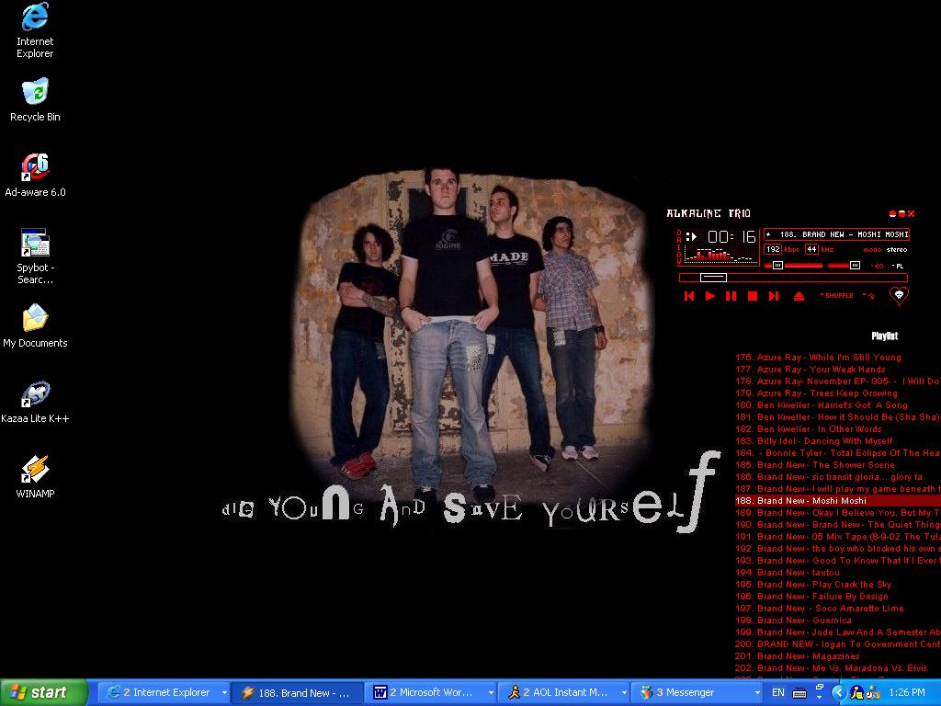Toggle the PL playlist window button
Viewport: 941px width, 706px height.
pyautogui.click(x=899, y=266)
